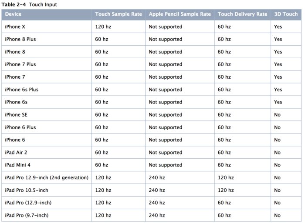The height and width of the screenshot is (224, 305).
Task: Click Not supported cell in iPhone 6s row
Action: (x=165, y=102)
